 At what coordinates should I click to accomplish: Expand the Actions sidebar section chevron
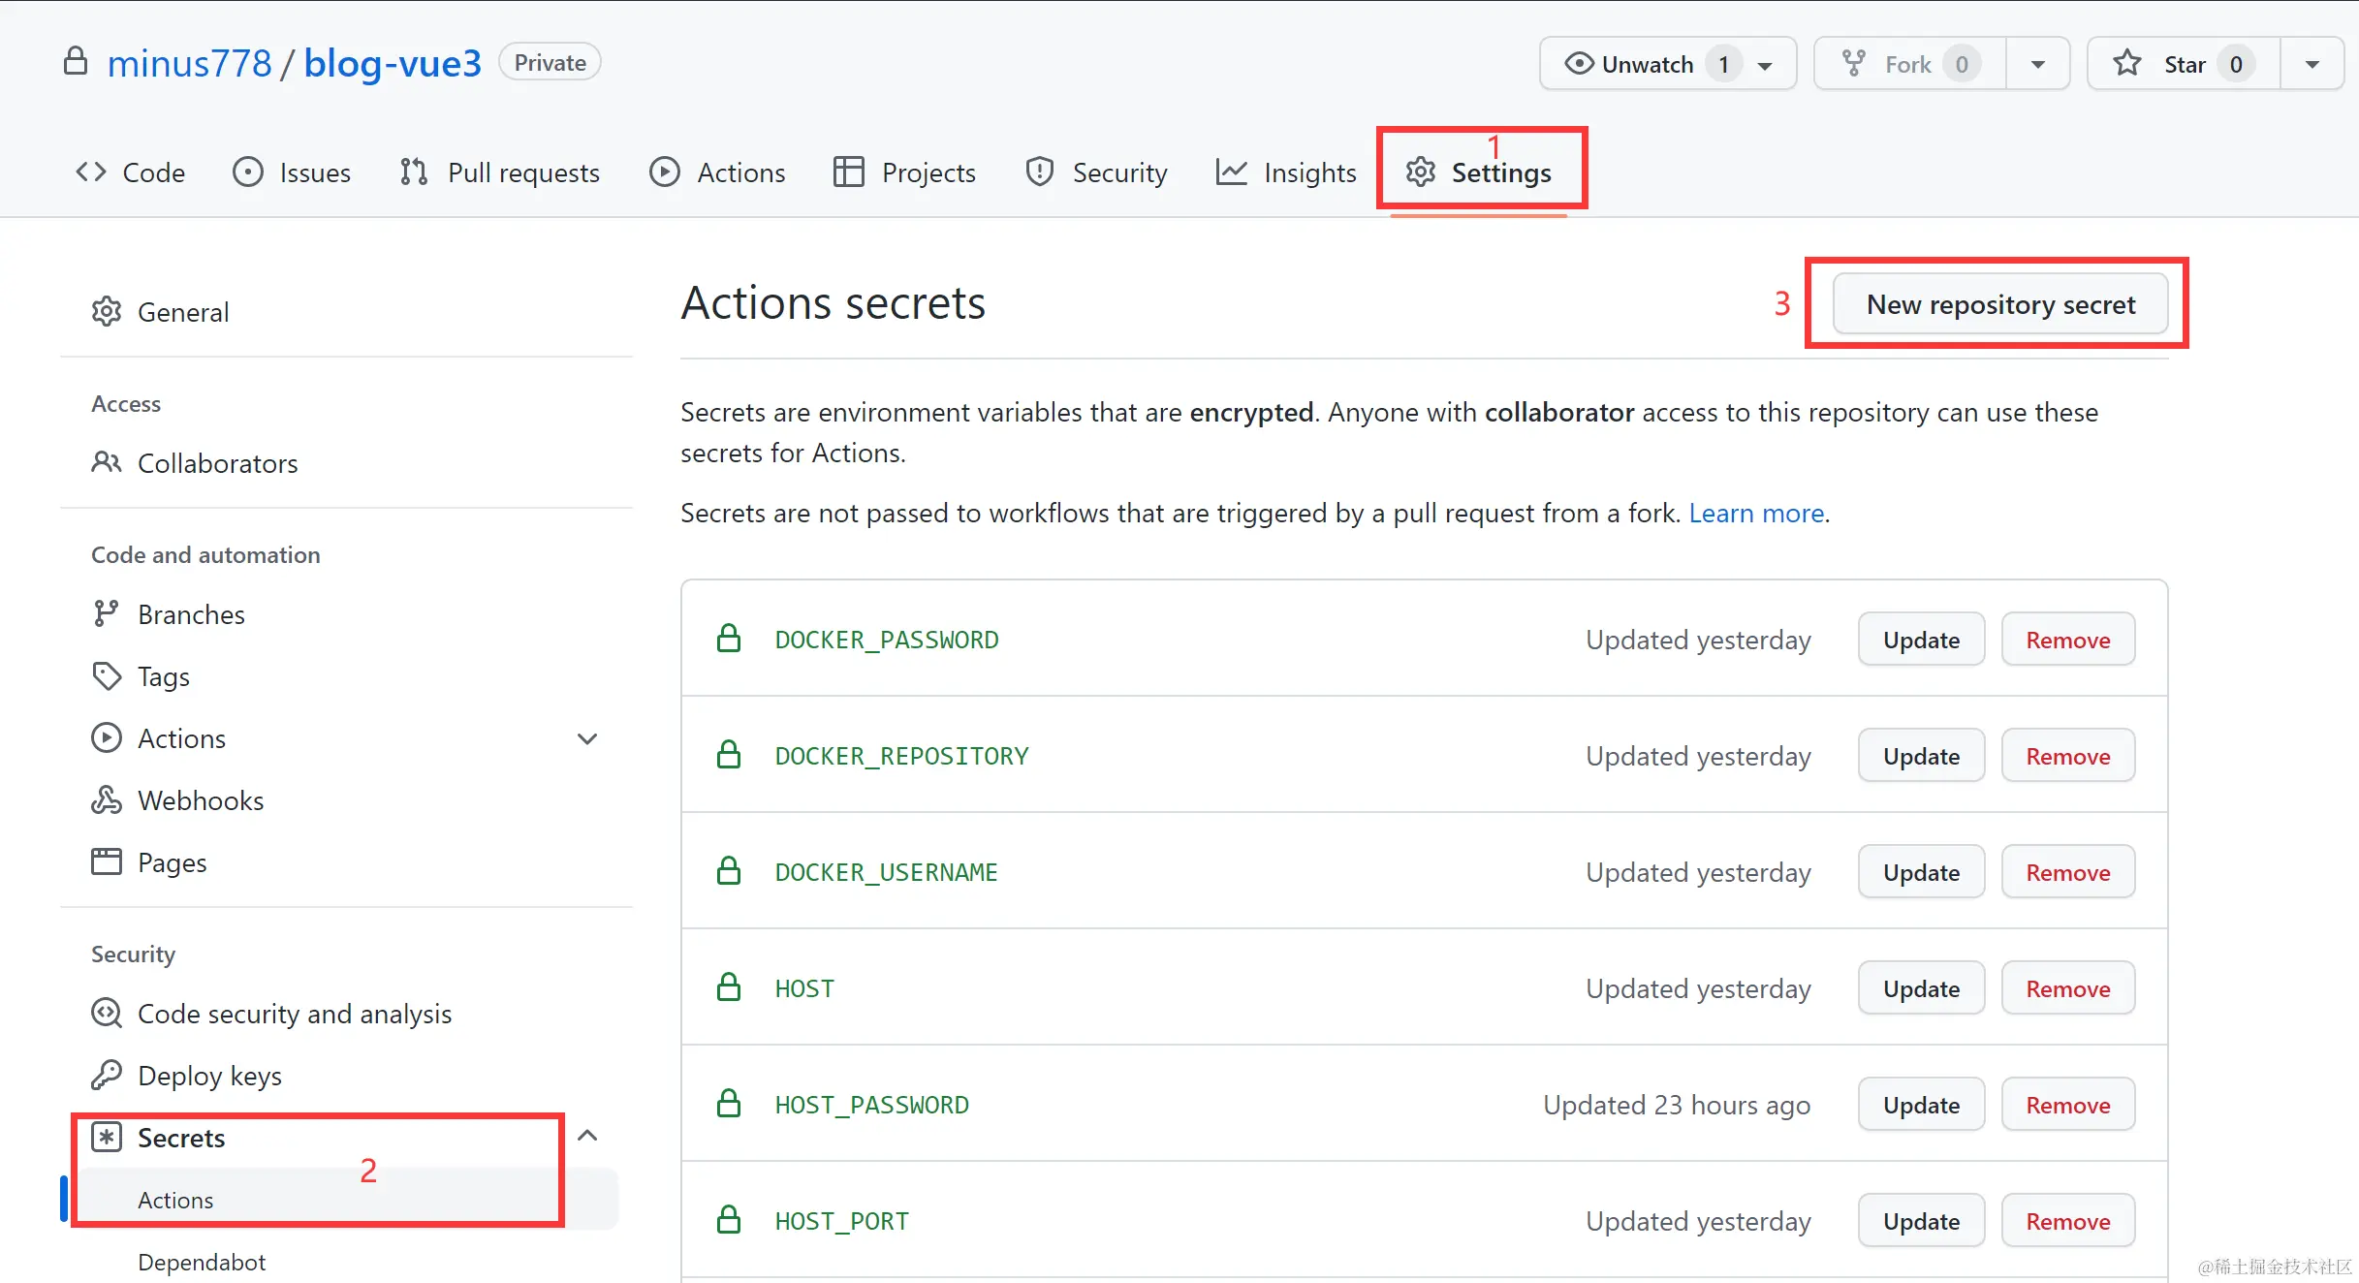click(x=587, y=738)
